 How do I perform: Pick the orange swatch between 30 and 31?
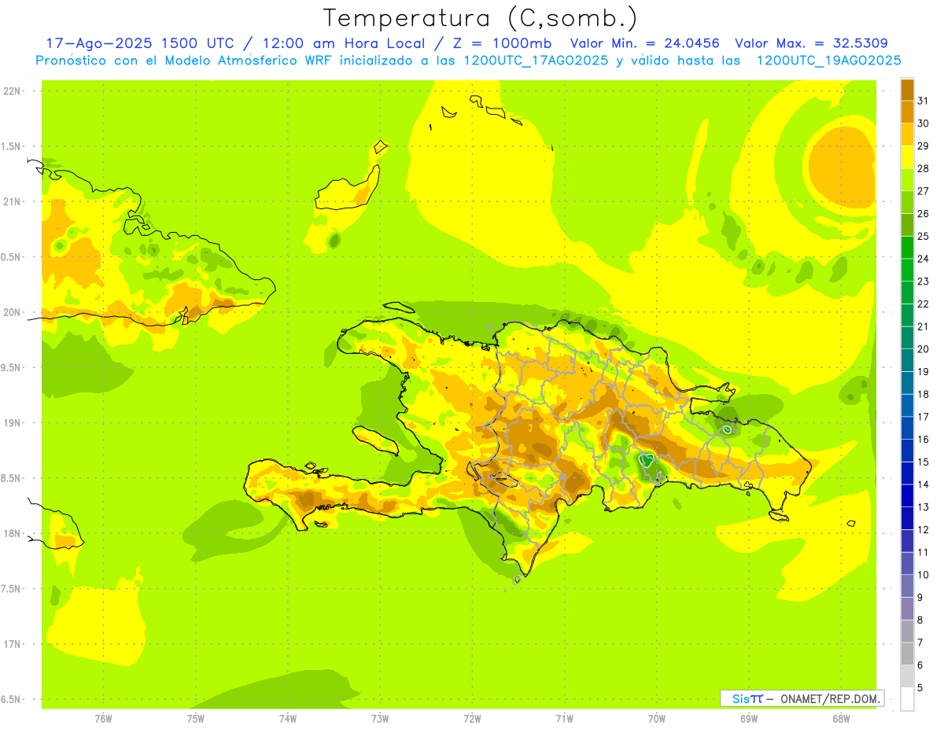pos(907,112)
